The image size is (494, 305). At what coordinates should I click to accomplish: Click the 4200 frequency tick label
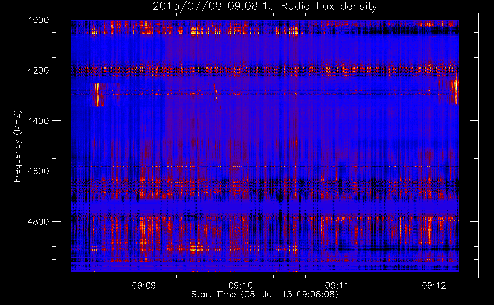(x=38, y=70)
